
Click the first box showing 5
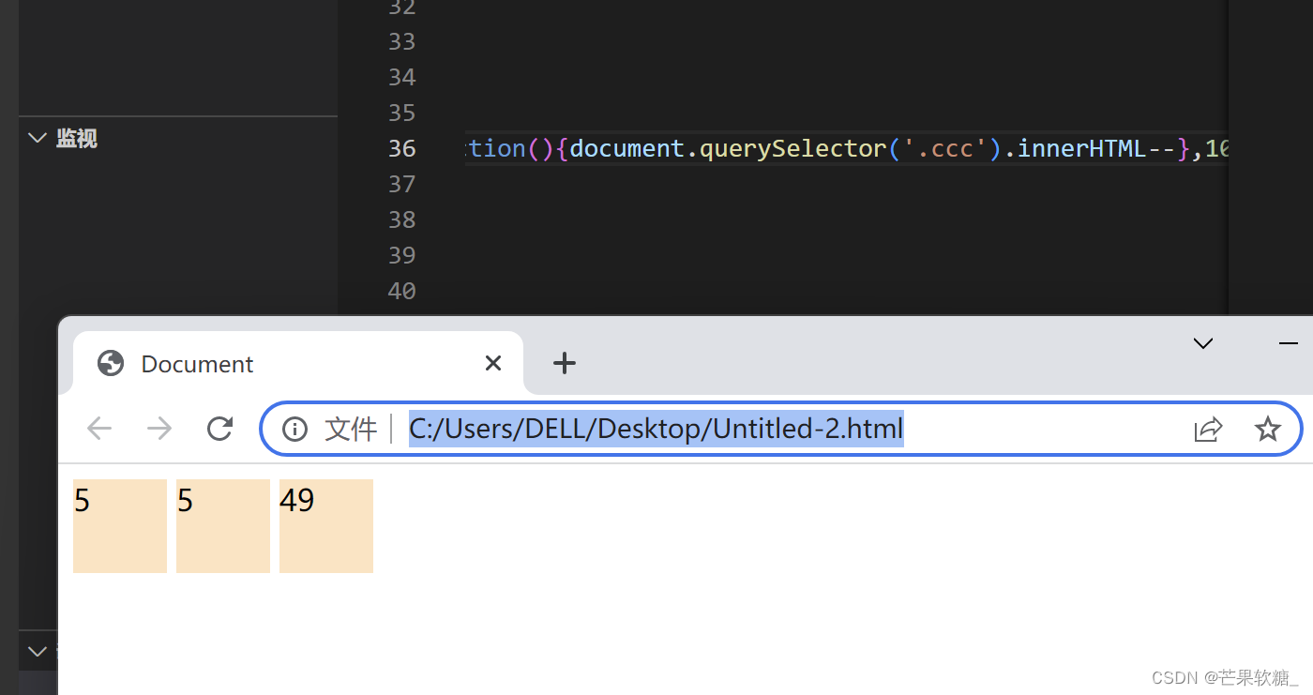pyautogui.click(x=120, y=526)
